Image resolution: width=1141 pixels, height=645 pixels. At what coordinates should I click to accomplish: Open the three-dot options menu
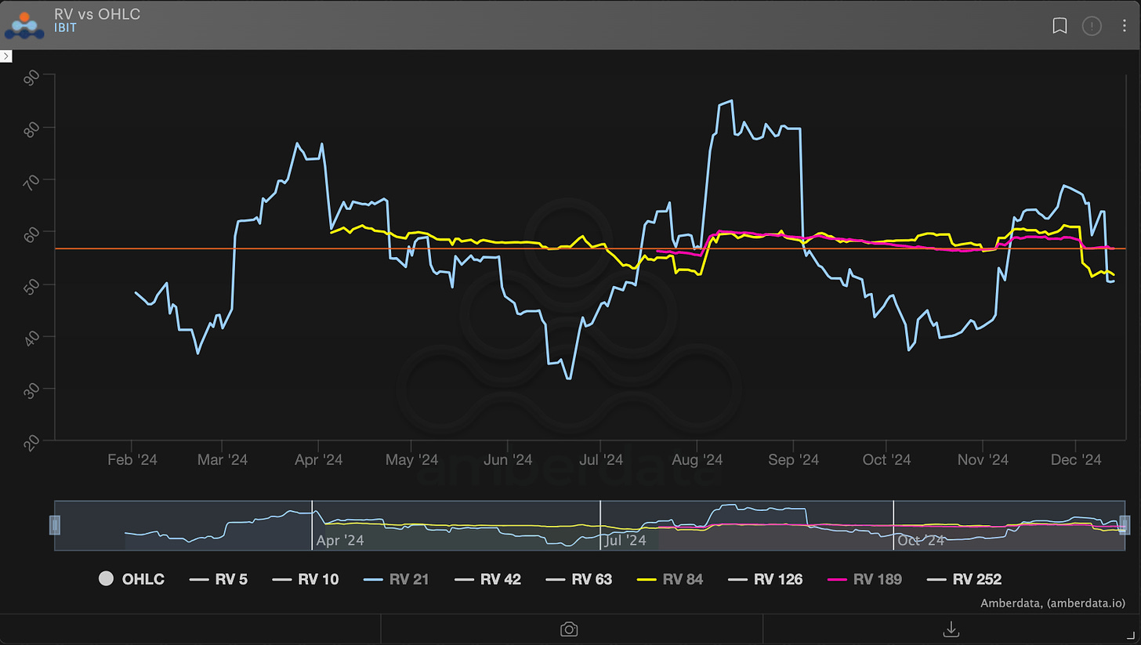(x=1125, y=26)
